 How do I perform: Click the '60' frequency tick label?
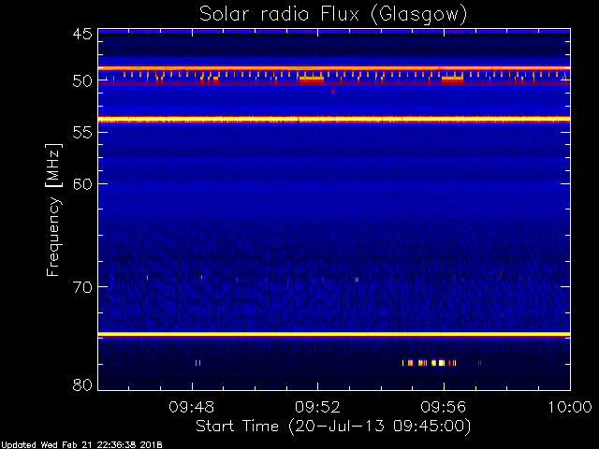click(82, 184)
